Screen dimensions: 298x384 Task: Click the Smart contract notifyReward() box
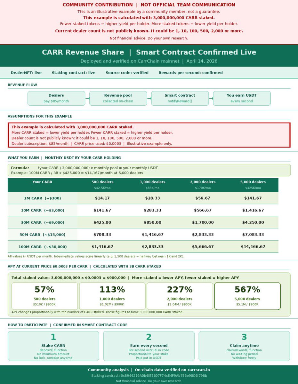[180, 98]
